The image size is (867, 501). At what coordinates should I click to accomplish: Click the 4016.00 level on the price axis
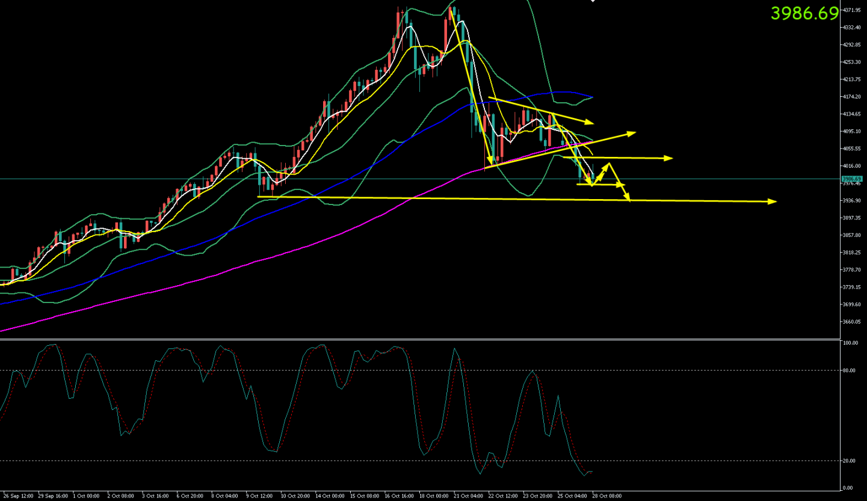click(852, 166)
